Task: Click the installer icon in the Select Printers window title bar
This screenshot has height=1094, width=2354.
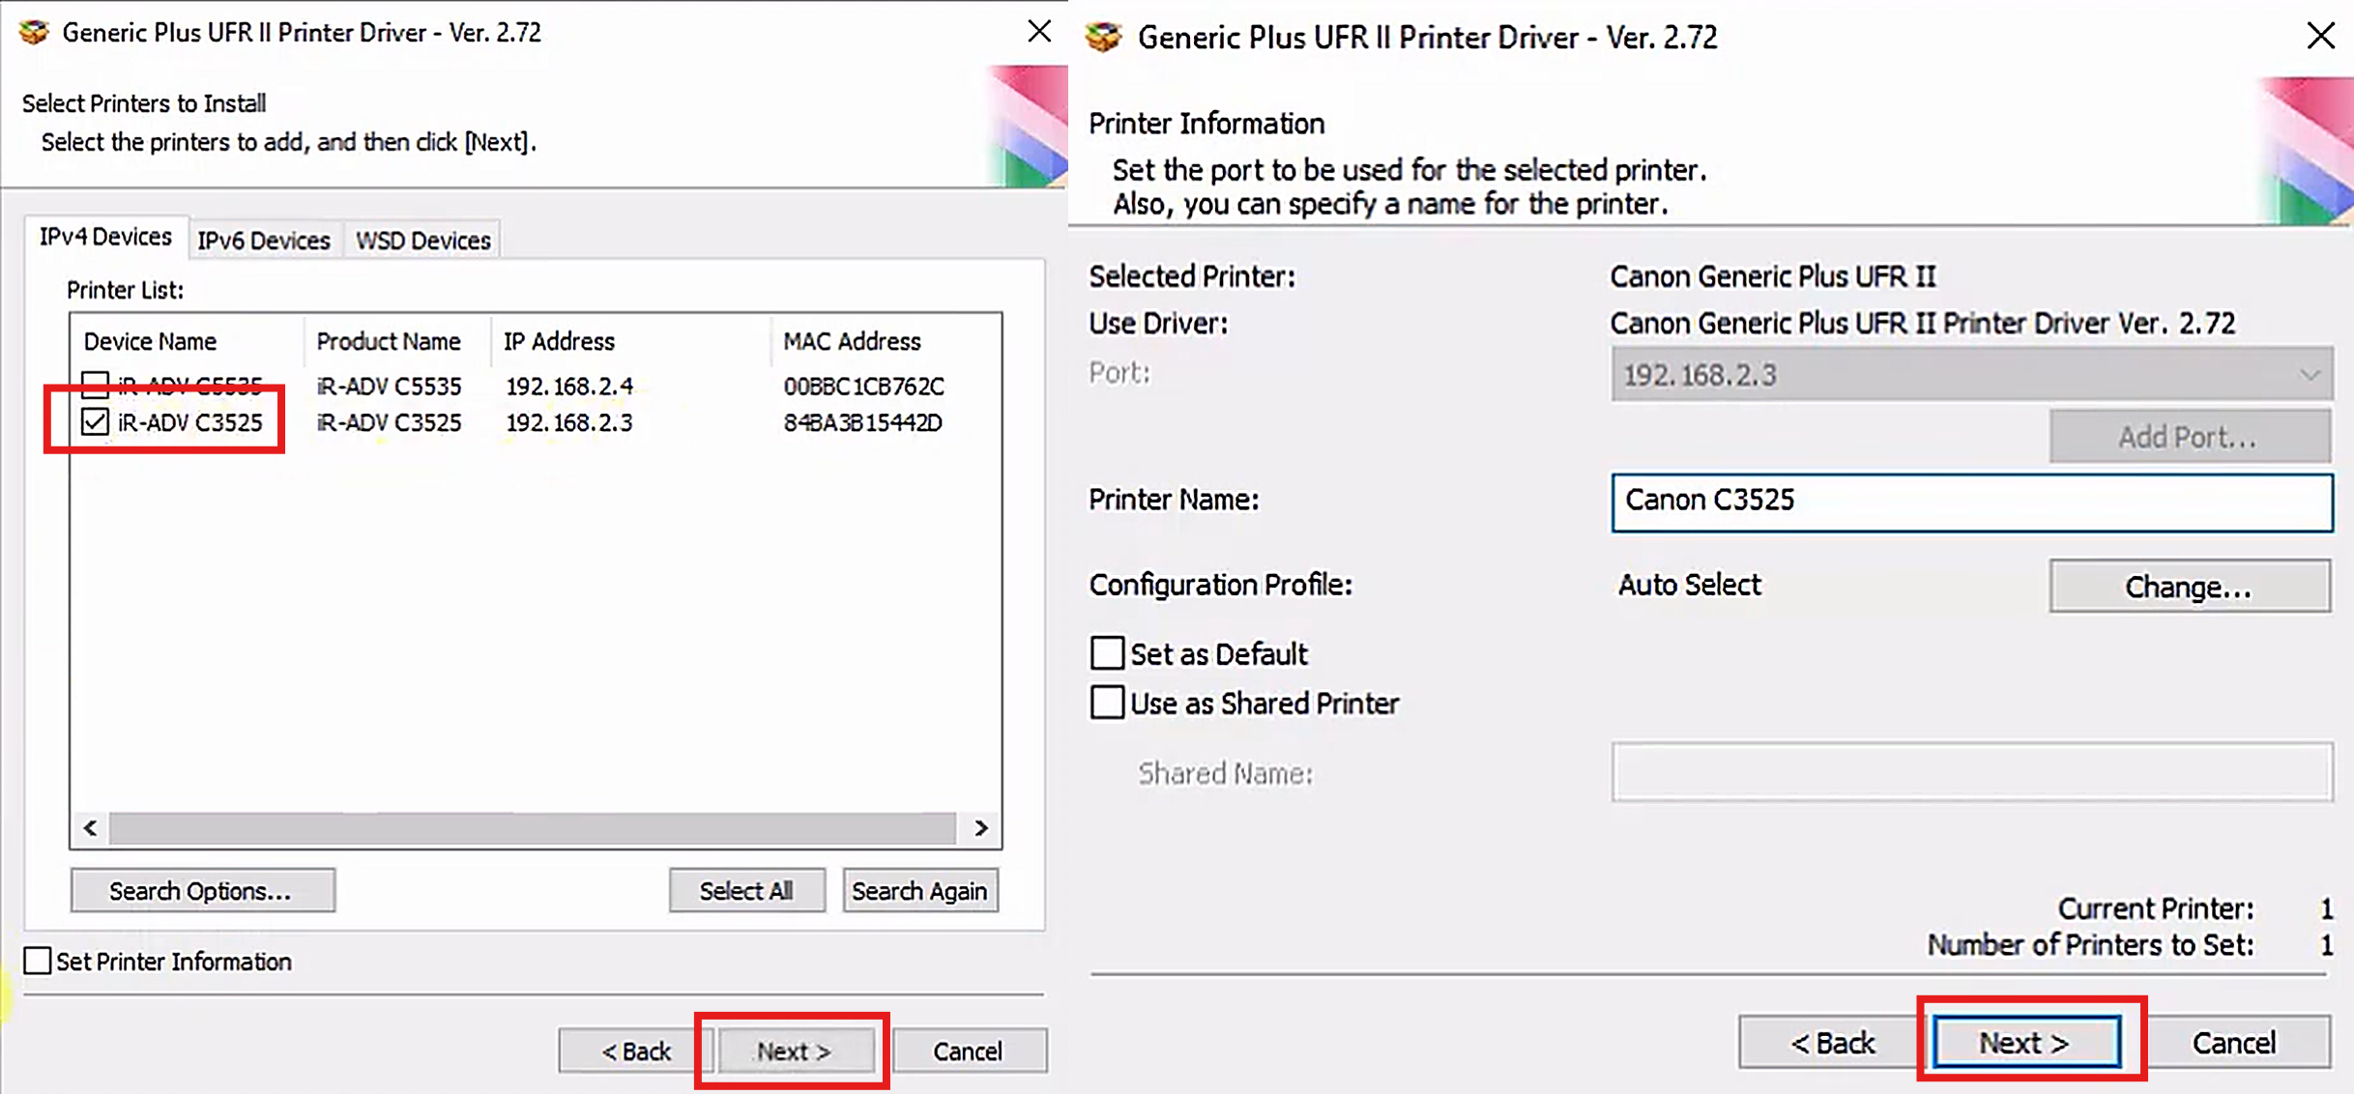Action: (34, 32)
